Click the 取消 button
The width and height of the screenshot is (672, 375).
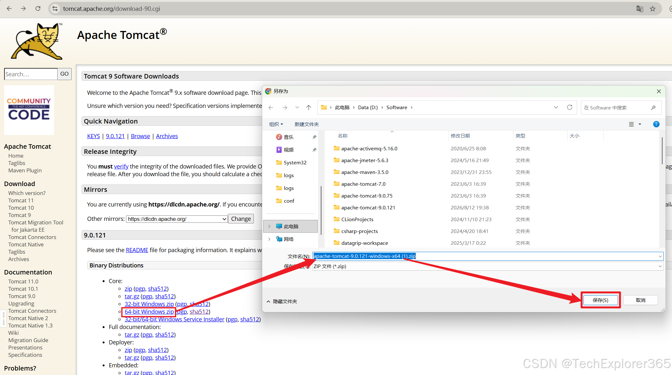pos(640,300)
